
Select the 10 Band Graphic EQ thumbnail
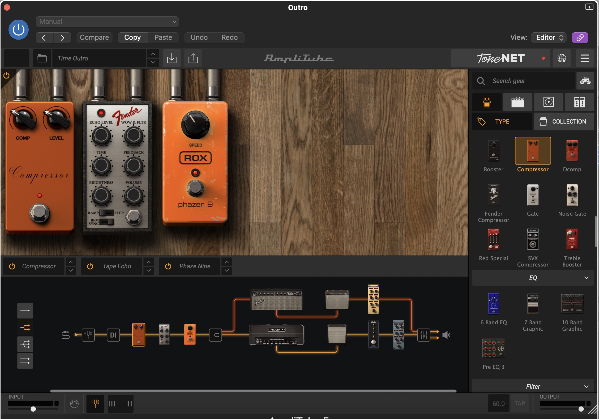coord(572,304)
